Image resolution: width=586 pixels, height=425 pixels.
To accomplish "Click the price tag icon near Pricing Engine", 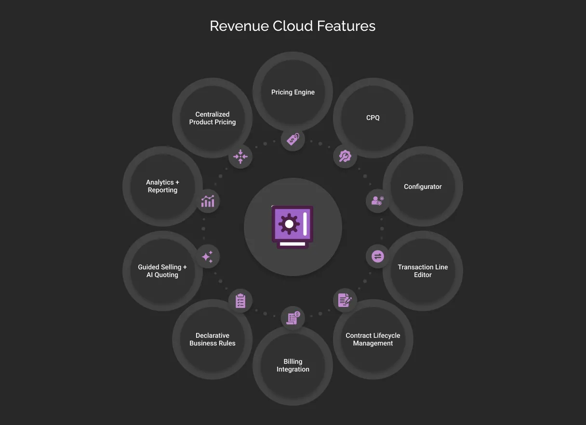I will [x=293, y=138].
